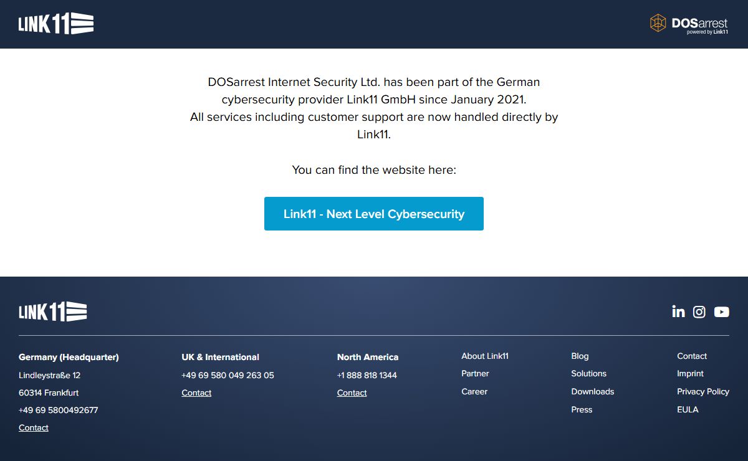Open the Partner footer link
Viewport: 748px width, 461px height.
point(475,373)
